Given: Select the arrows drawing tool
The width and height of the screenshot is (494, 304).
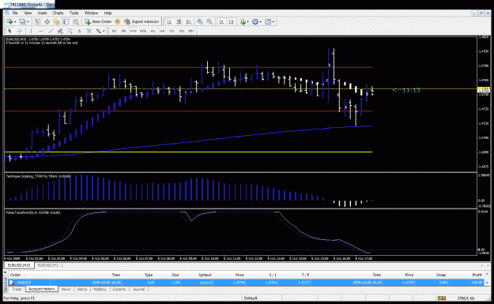Looking at the screenshot, I should click(99, 31).
